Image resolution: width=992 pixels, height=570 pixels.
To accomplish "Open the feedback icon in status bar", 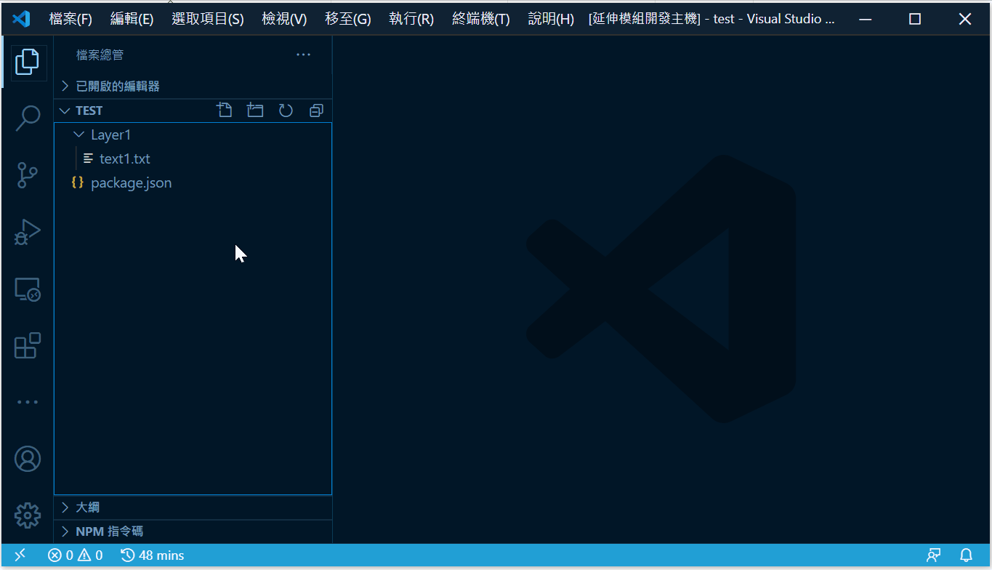I will [x=934, y=555].
